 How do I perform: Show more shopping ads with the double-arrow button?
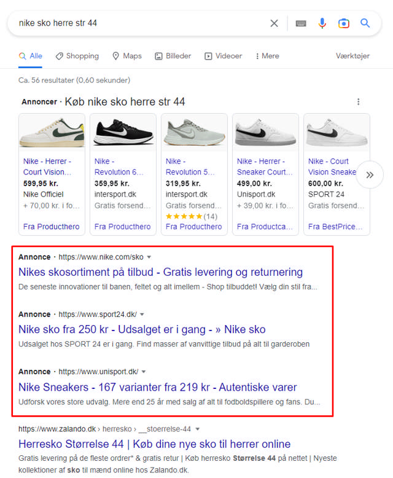tap(370, 174)
